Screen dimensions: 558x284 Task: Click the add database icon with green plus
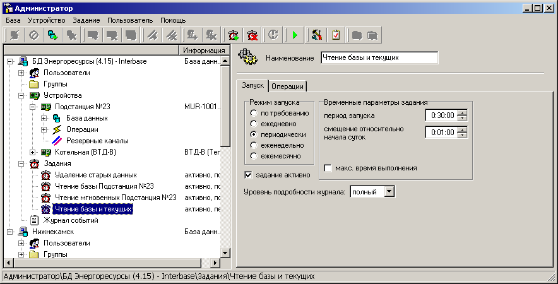click(52, 35)
